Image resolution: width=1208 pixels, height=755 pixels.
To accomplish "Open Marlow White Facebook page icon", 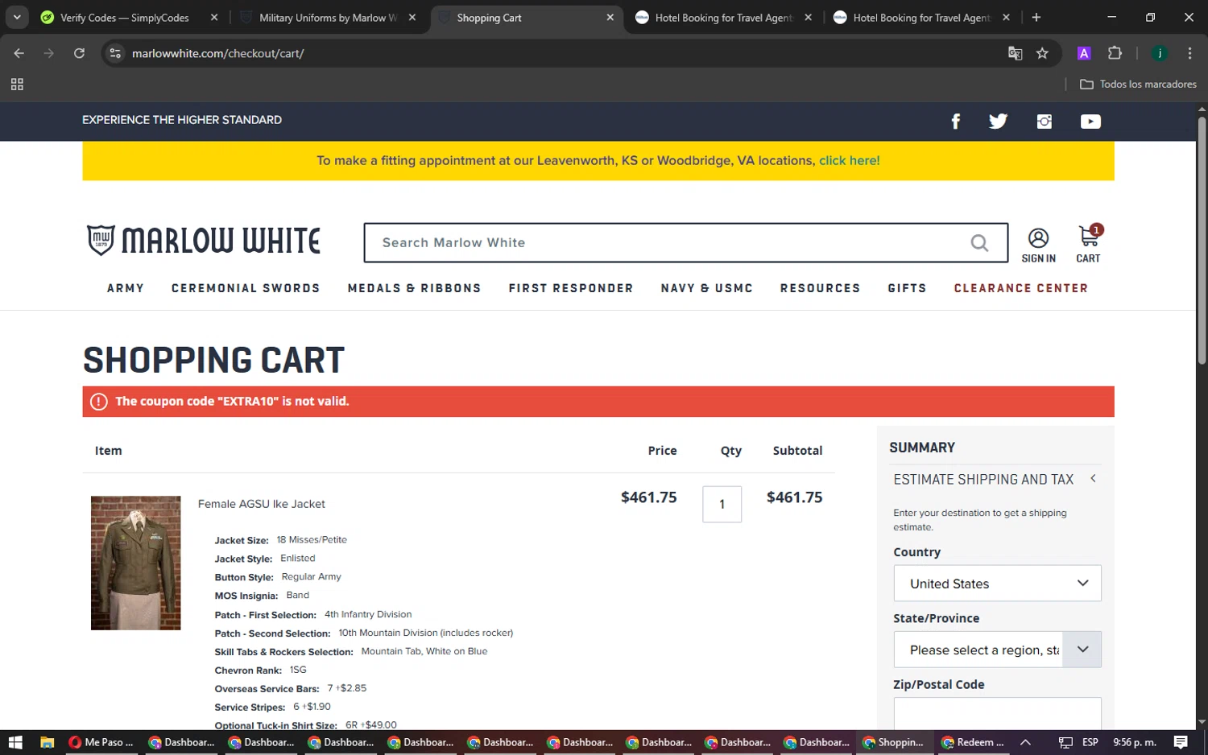I will tap(956, 122).
